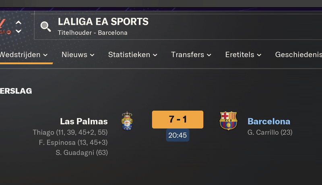Expand the Wedstrijden dropdown chevron
322x185 pixels.
click(45, 55)
